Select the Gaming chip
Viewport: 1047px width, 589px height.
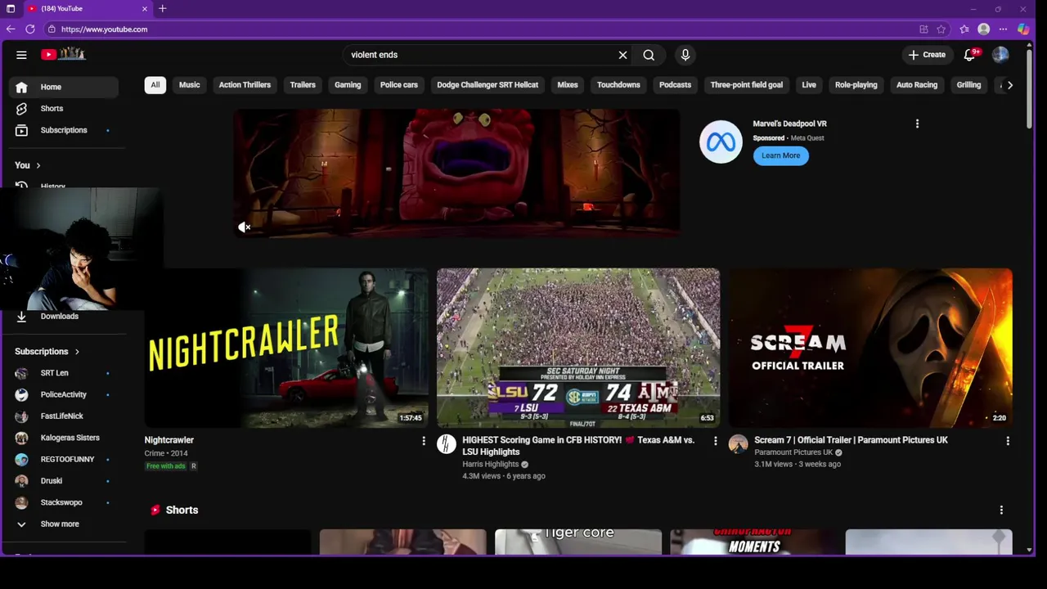[348, 85]
